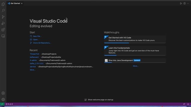Screen dimensions: 191x107
Task: Open the Search view icon
Action: (x=3, y=11)
